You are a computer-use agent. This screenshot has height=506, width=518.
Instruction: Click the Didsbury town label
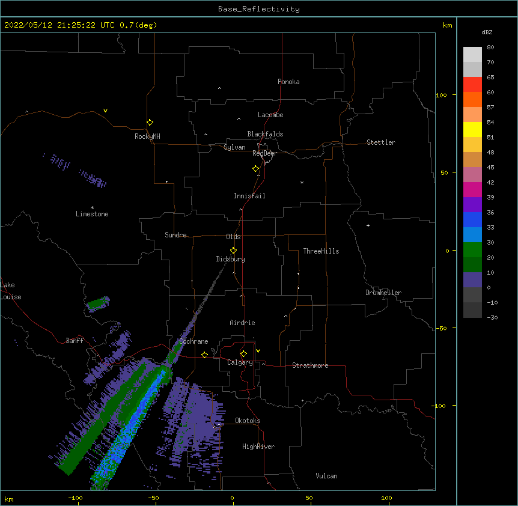(230, 259)
